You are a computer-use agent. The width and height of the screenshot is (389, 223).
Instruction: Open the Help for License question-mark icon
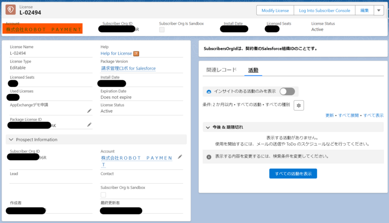136,53
